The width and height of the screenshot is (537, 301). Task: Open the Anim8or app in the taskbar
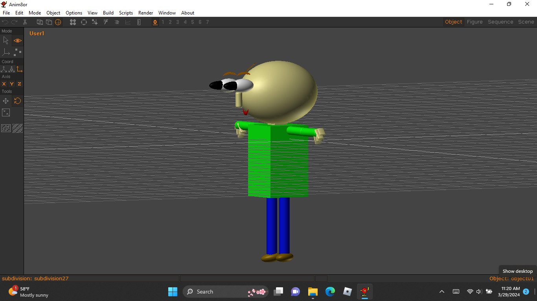tap(364, 292)
